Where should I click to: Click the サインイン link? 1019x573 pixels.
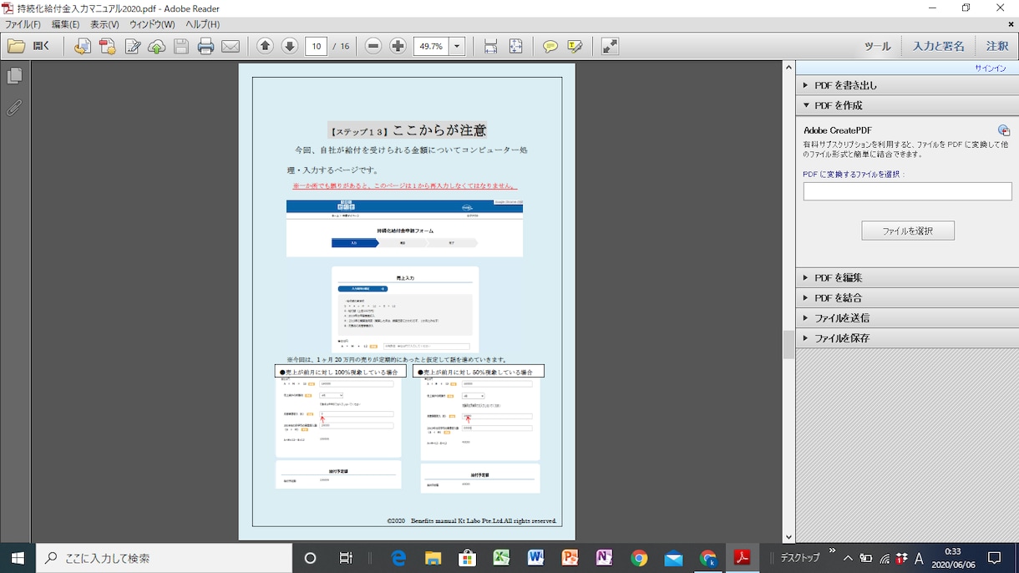pyautogui.click(x=991, y=68)
